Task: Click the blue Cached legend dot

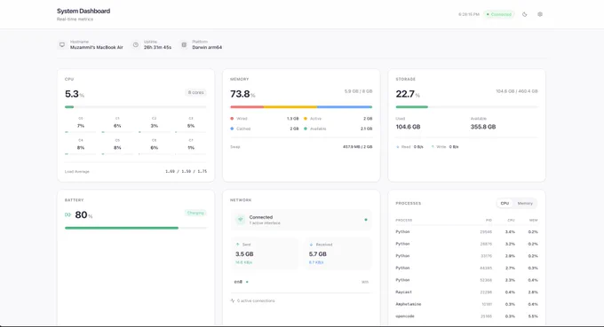Action: point(232,128)
